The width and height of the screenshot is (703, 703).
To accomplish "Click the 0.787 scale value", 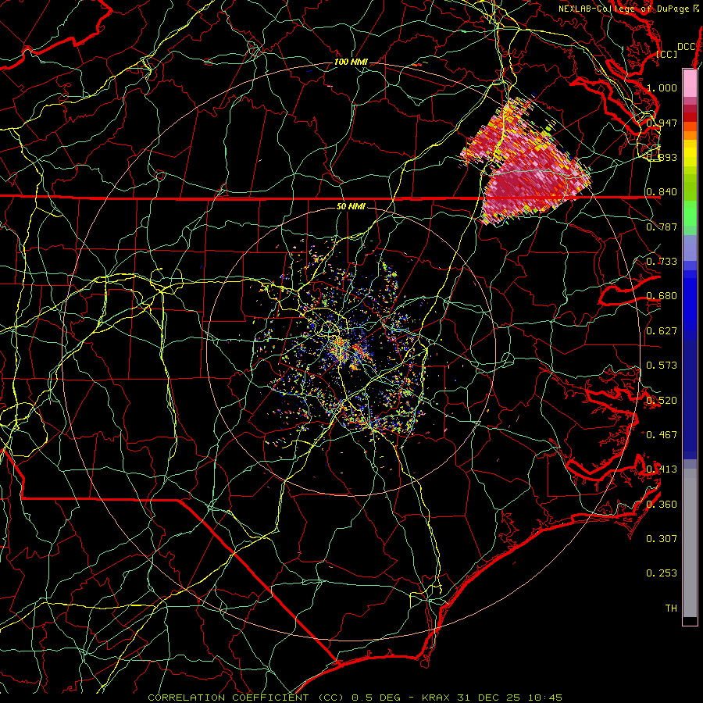I will pyautogui.click(x=662, y=227).
